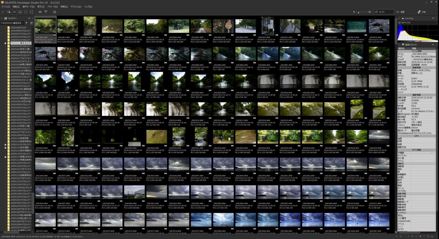
Task: Switch to single preview view icon
Action: [26, 12]
